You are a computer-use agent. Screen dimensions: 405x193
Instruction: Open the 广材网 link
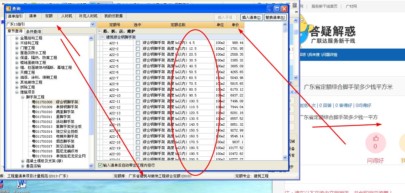351,6
